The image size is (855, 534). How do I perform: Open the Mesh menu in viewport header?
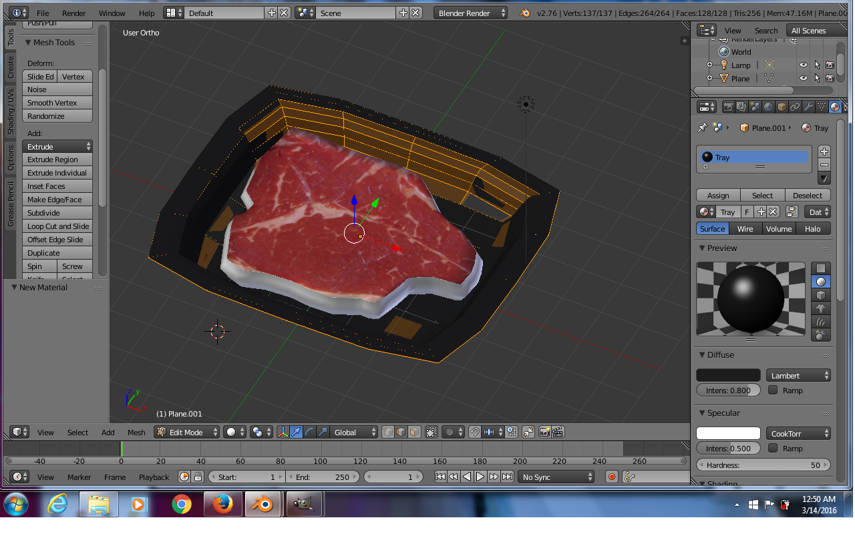coord(136,433)
